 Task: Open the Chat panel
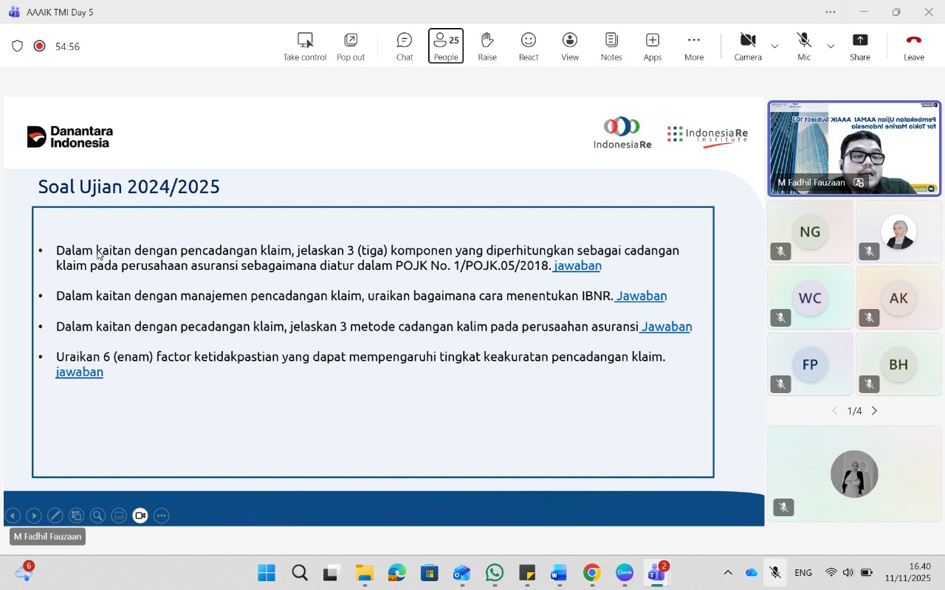(x=404, y=46)
